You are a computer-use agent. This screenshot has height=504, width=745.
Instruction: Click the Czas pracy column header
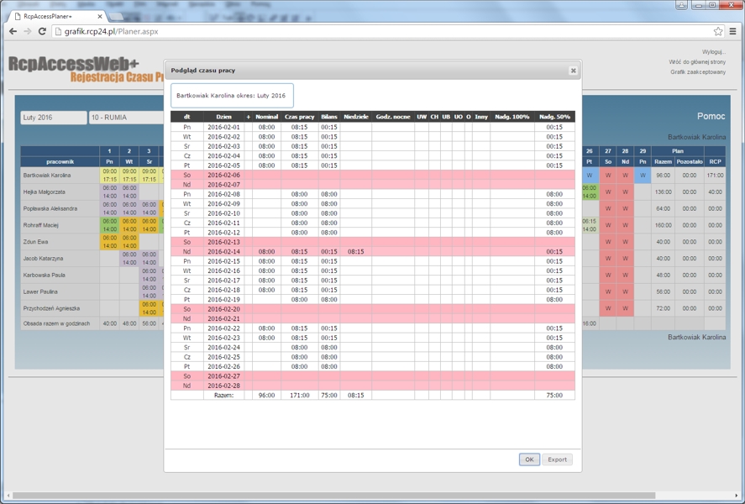[299, 117]
